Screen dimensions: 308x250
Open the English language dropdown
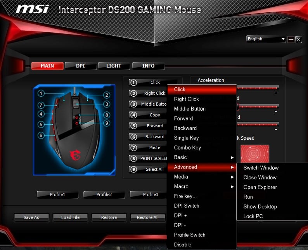pos(266,39)
